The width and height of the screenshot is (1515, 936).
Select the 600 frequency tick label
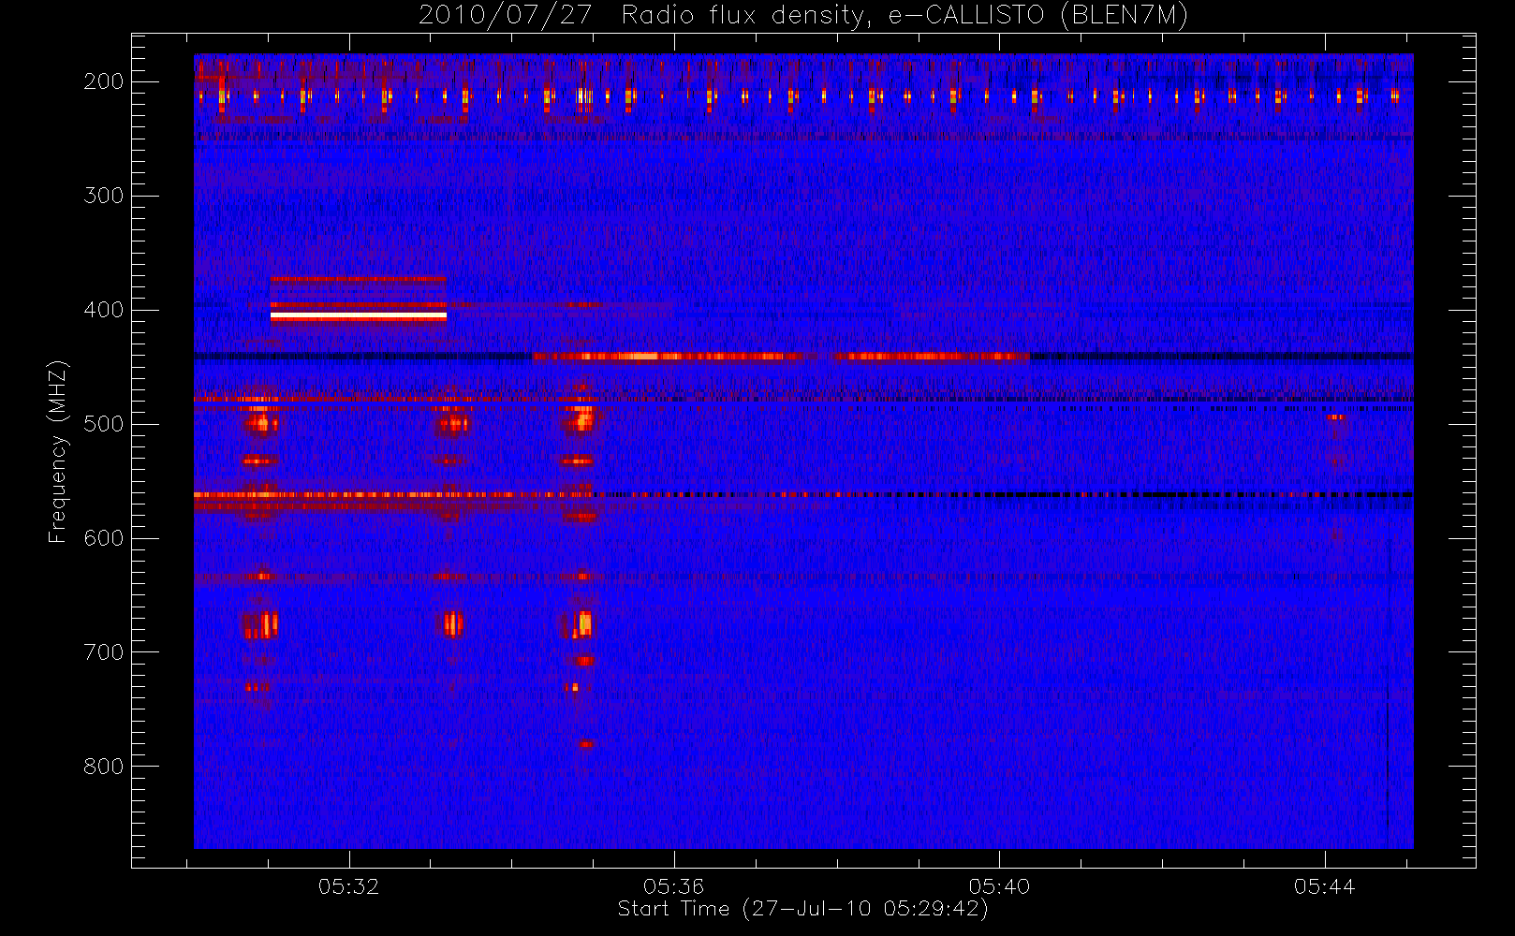click(x=103, y=538)
